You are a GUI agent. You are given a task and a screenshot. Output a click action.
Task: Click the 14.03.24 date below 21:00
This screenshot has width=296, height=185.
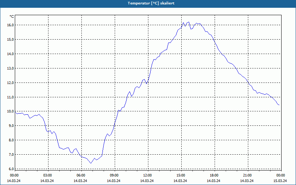[247, 181]
